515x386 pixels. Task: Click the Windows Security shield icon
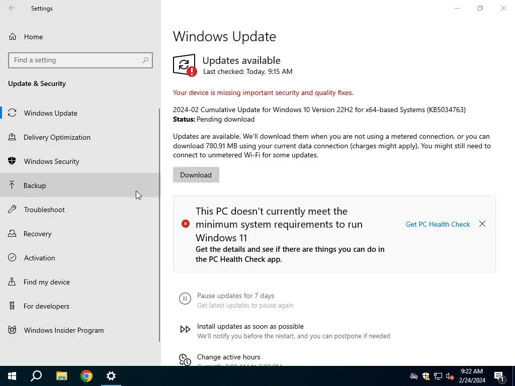click(x=12, y=161)
